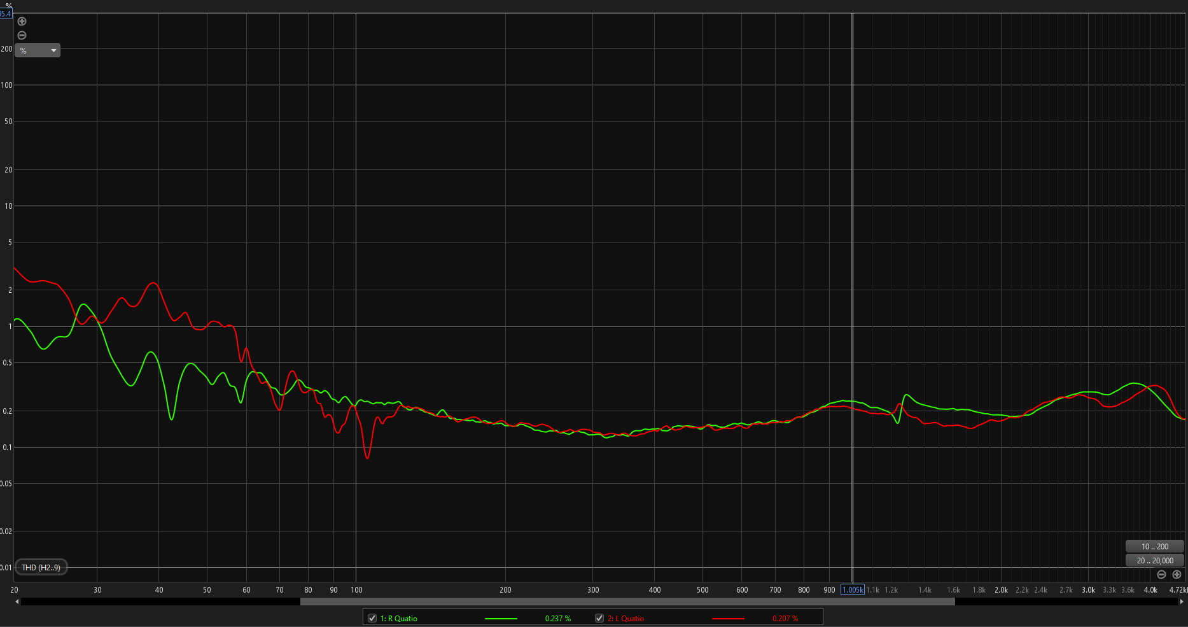Click the THD (H2..9) label button

(x=41, y=567)
